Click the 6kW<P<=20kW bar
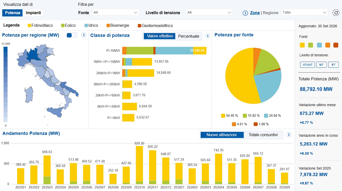This screenshot has width=342, height=191. click(x=129, y=106)
